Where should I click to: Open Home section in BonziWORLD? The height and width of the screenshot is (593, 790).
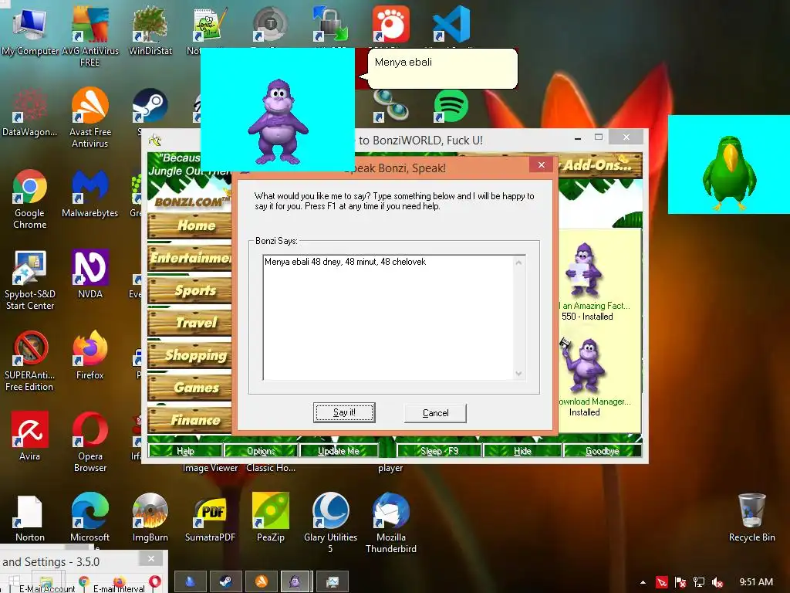tap(190, 225)
